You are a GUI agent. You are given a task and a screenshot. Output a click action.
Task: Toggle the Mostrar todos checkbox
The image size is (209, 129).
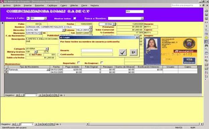point(75,18)
